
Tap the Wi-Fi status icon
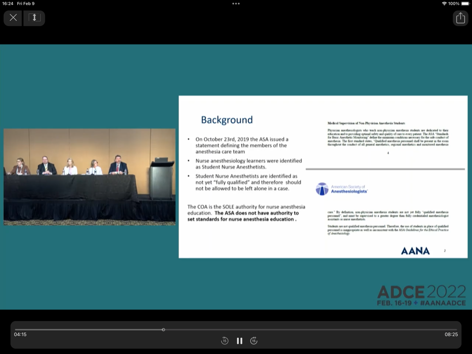444,4
